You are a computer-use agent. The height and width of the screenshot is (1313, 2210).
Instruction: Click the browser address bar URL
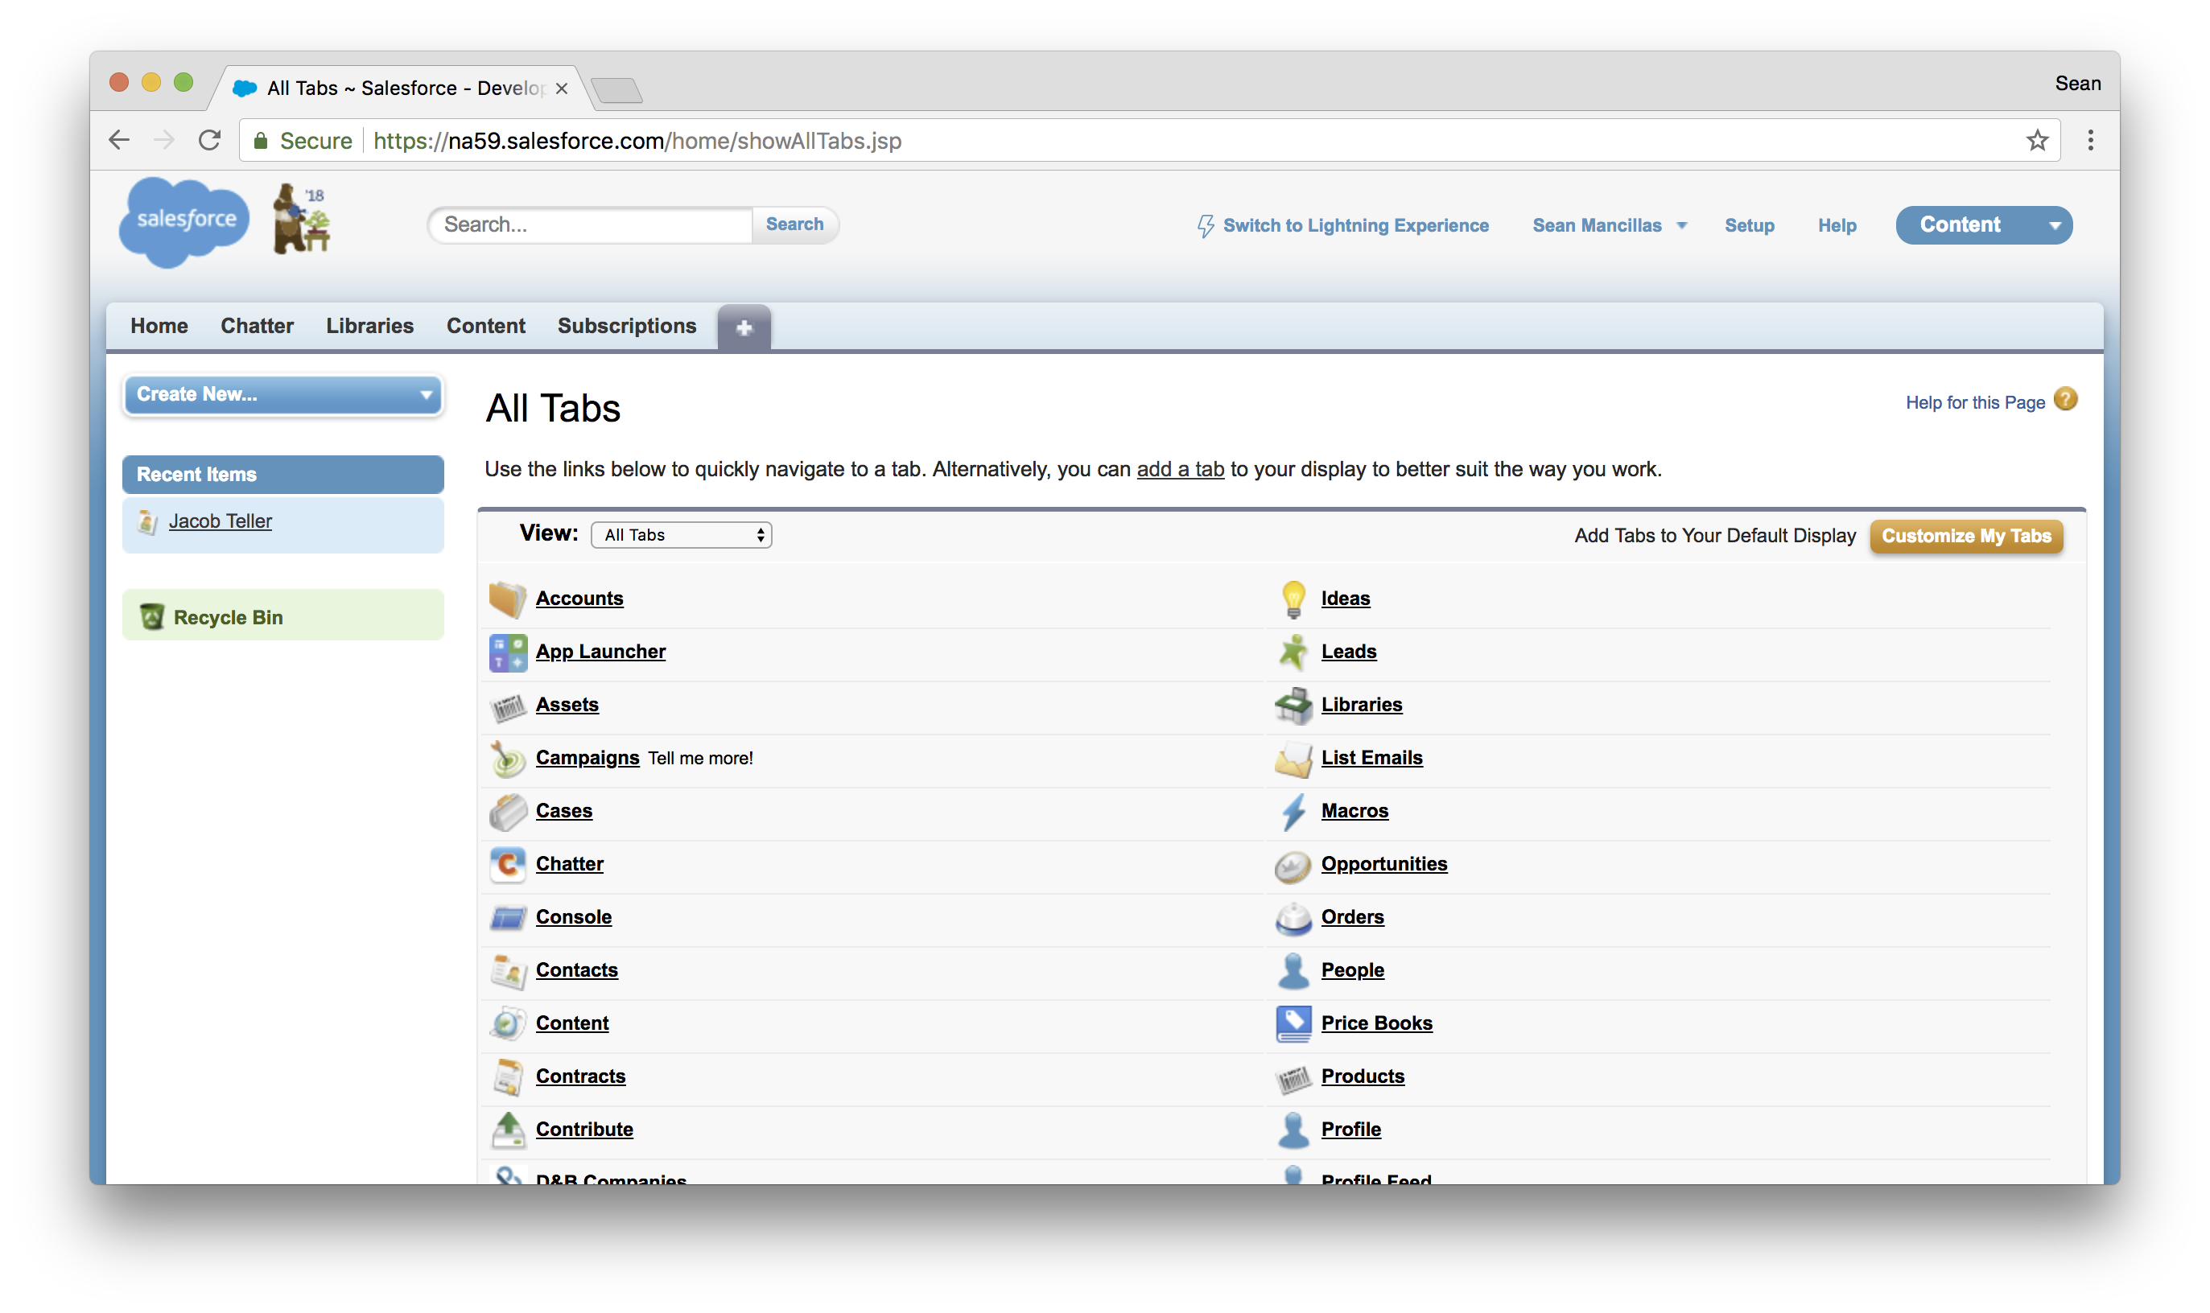[637, 142]
